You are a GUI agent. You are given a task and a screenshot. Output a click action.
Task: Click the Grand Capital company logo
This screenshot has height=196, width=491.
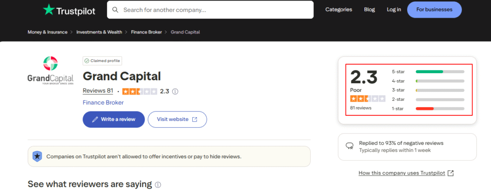tap(50, 71)
